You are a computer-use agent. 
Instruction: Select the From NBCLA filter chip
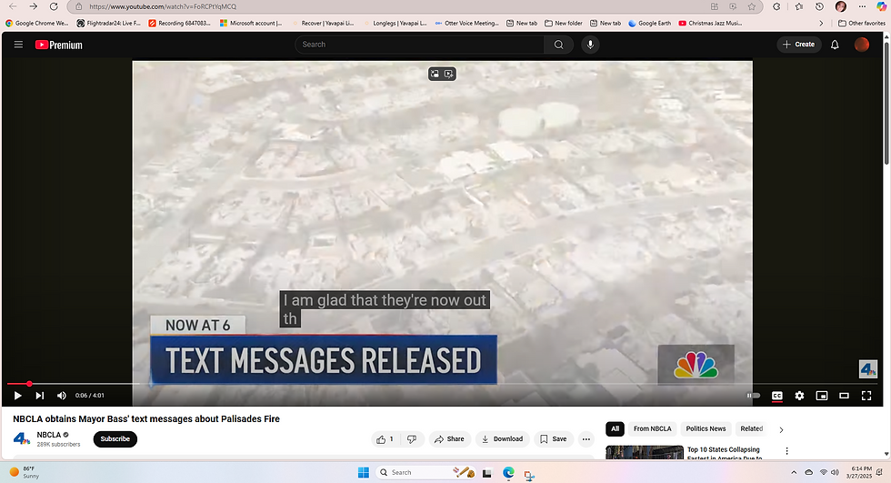click(x=653, y=429)
